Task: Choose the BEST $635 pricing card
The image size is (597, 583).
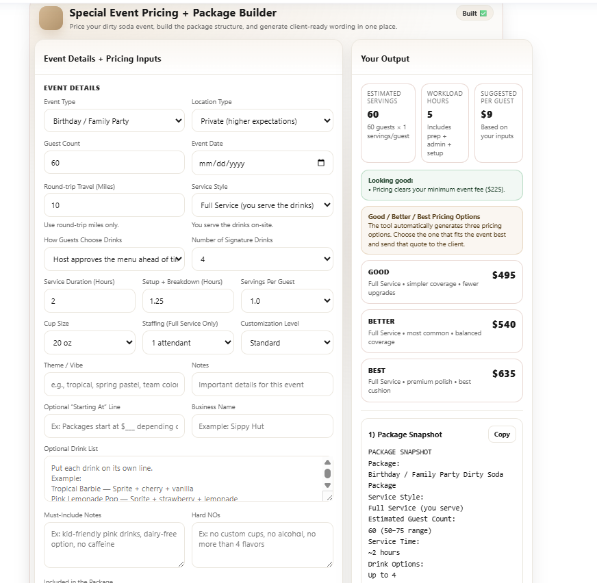Action: point(442,380)
